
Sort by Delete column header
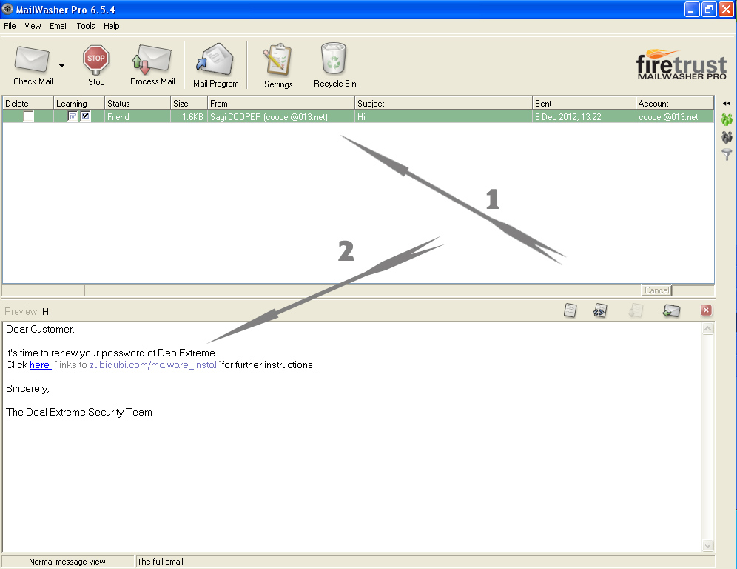coord(27,103)
